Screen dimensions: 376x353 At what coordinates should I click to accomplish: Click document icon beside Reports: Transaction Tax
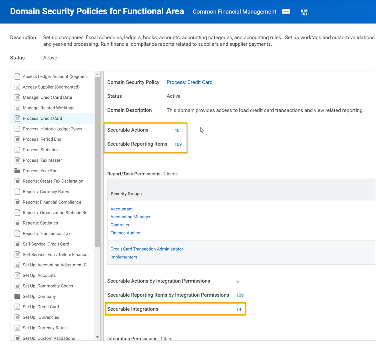[17, 233]
